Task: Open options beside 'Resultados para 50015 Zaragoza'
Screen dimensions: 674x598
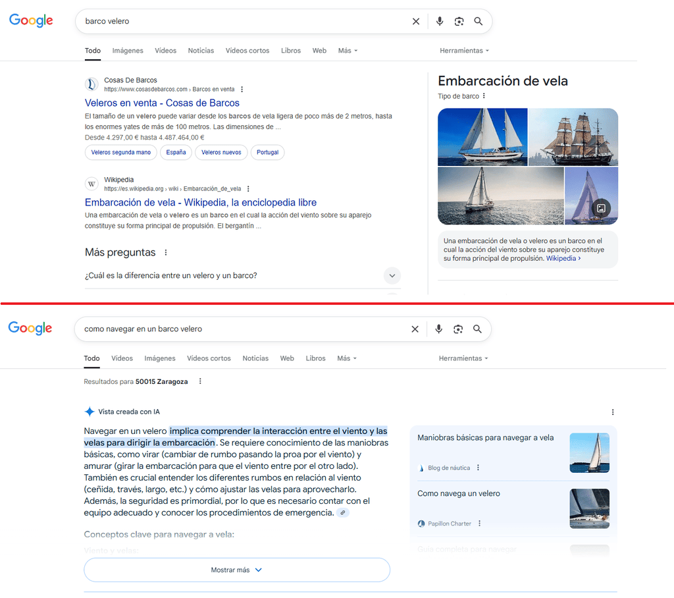Action: point(200,381)
